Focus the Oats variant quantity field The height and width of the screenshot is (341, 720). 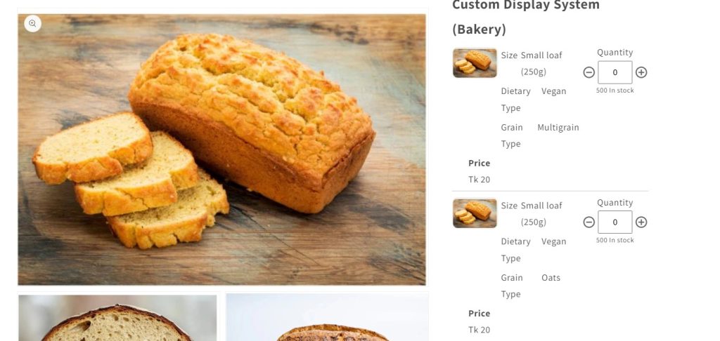[615, 222]
